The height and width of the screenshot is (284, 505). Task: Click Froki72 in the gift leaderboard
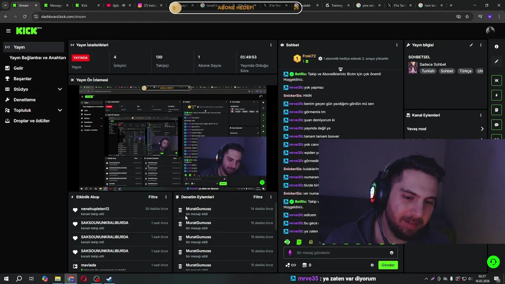pos(309,56)
